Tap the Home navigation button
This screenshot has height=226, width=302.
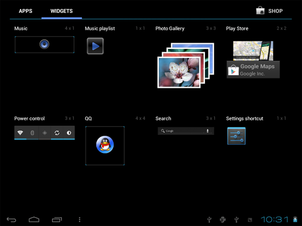pos(34,220)
